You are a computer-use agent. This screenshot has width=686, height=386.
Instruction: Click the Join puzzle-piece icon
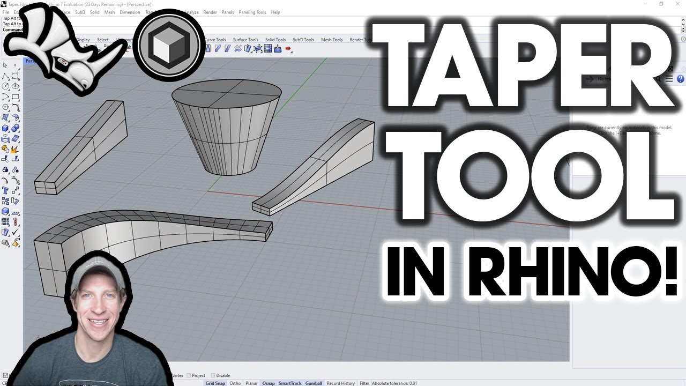coord(5,149)
